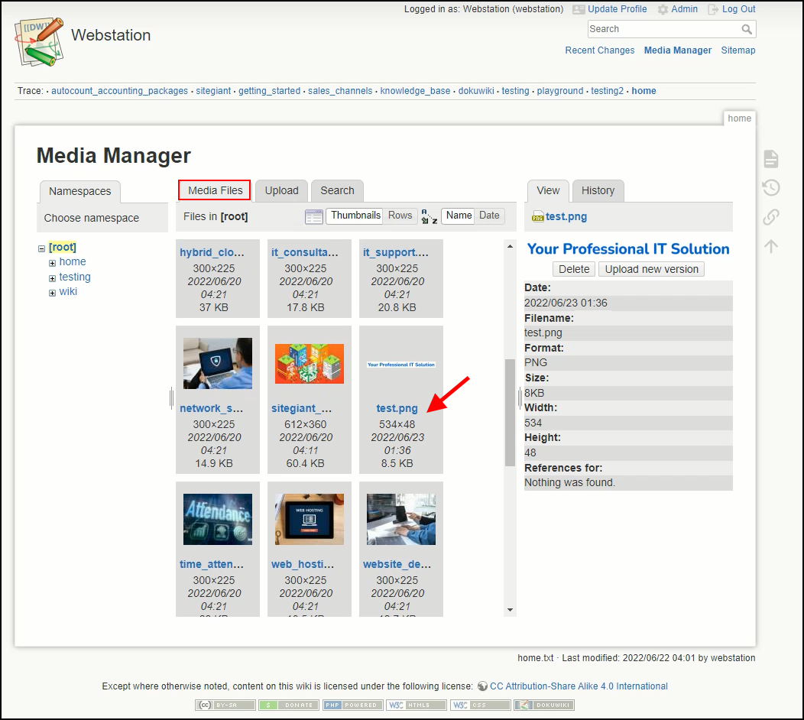Select the web hosting tablet thumbnail

click(x=310, y=519)
